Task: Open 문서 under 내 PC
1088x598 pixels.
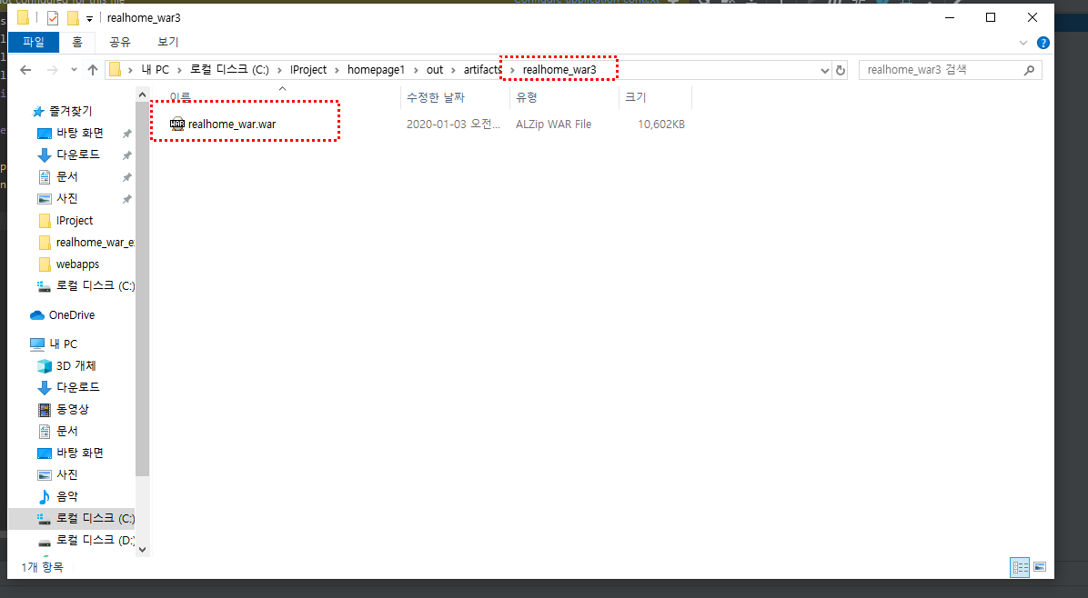Action: [66, 431]
